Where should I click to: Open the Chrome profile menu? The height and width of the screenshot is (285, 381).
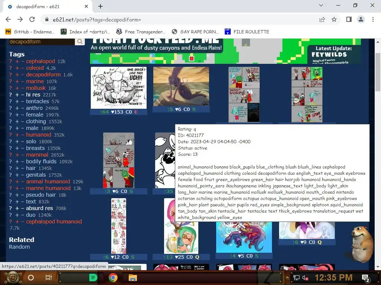361,19
